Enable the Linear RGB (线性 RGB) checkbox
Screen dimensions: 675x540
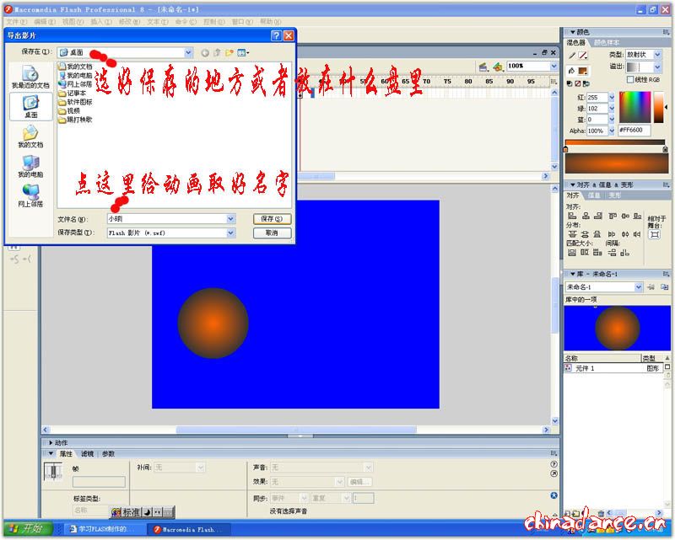tap(630, 79)
